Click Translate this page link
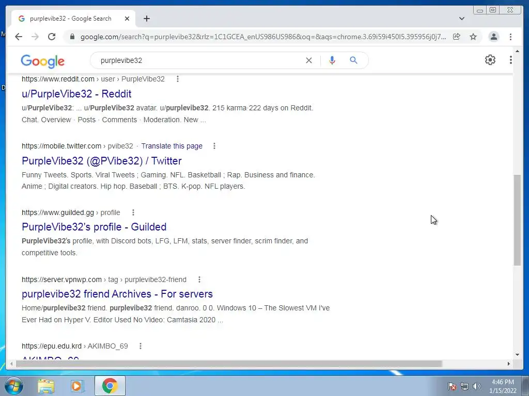The image size is (529, 396). (x=172, y=146)
